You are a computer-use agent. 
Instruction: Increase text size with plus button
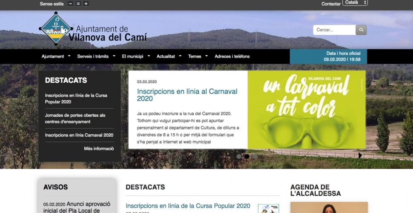pyautogui.click(x=86, y=4)
